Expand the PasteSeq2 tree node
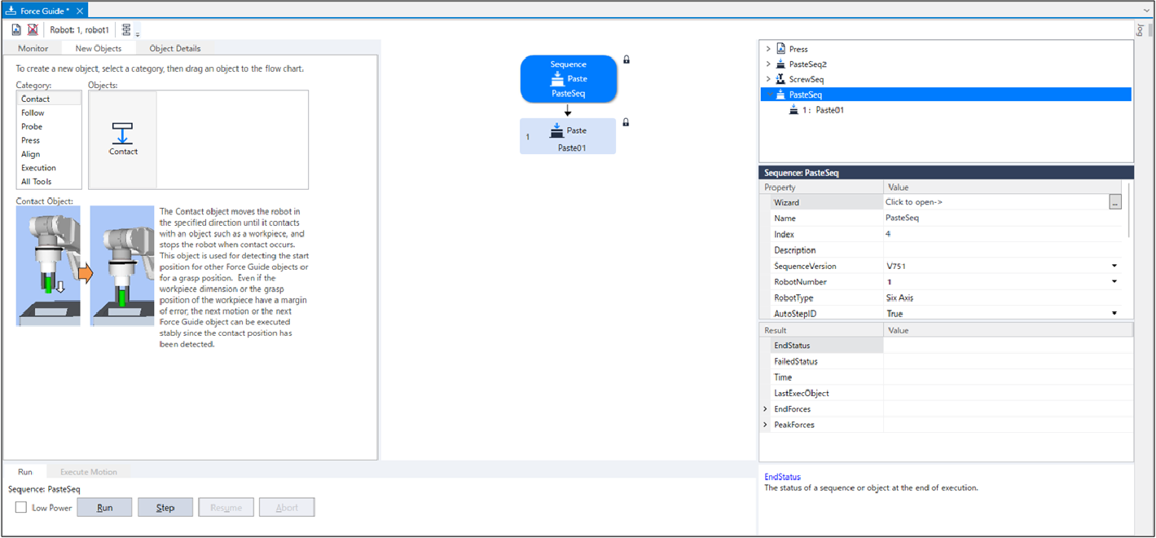 (767, 64)
